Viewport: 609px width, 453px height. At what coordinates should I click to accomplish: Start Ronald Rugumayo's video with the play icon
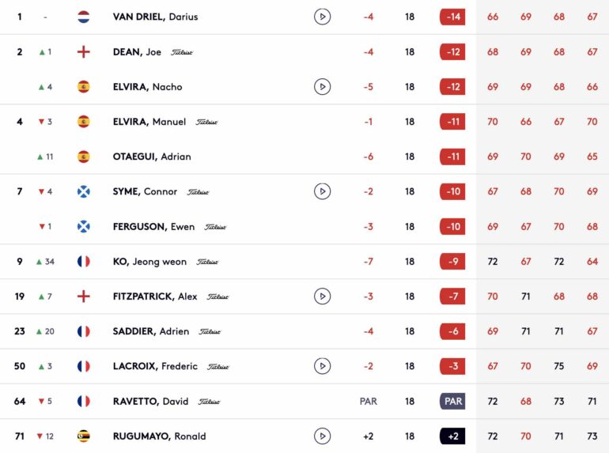pyautogui.click(x=322, y=436)
